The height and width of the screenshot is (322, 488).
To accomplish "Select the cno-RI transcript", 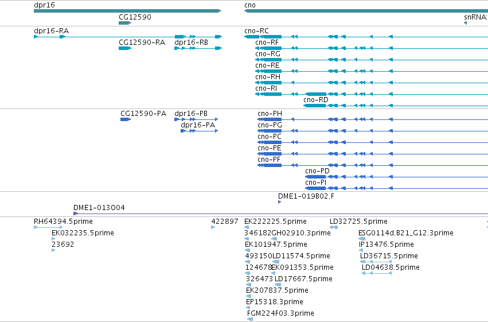I will tap(372, 94).
